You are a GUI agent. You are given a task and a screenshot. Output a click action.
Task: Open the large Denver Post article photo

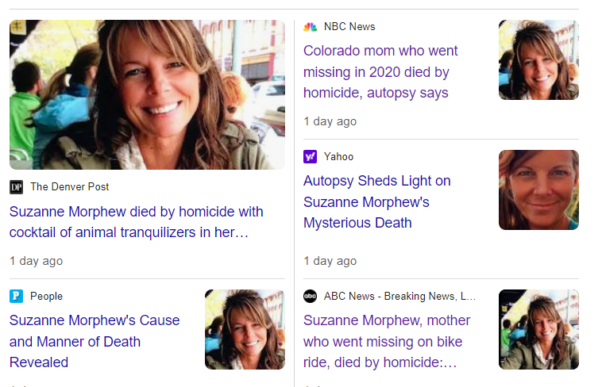[147, 94]
